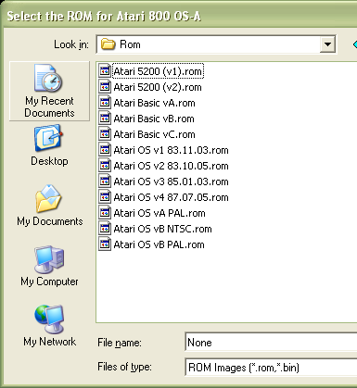The image size is (357, 388).
Task: Open the Files of type combo box
Action: [271, 368]
